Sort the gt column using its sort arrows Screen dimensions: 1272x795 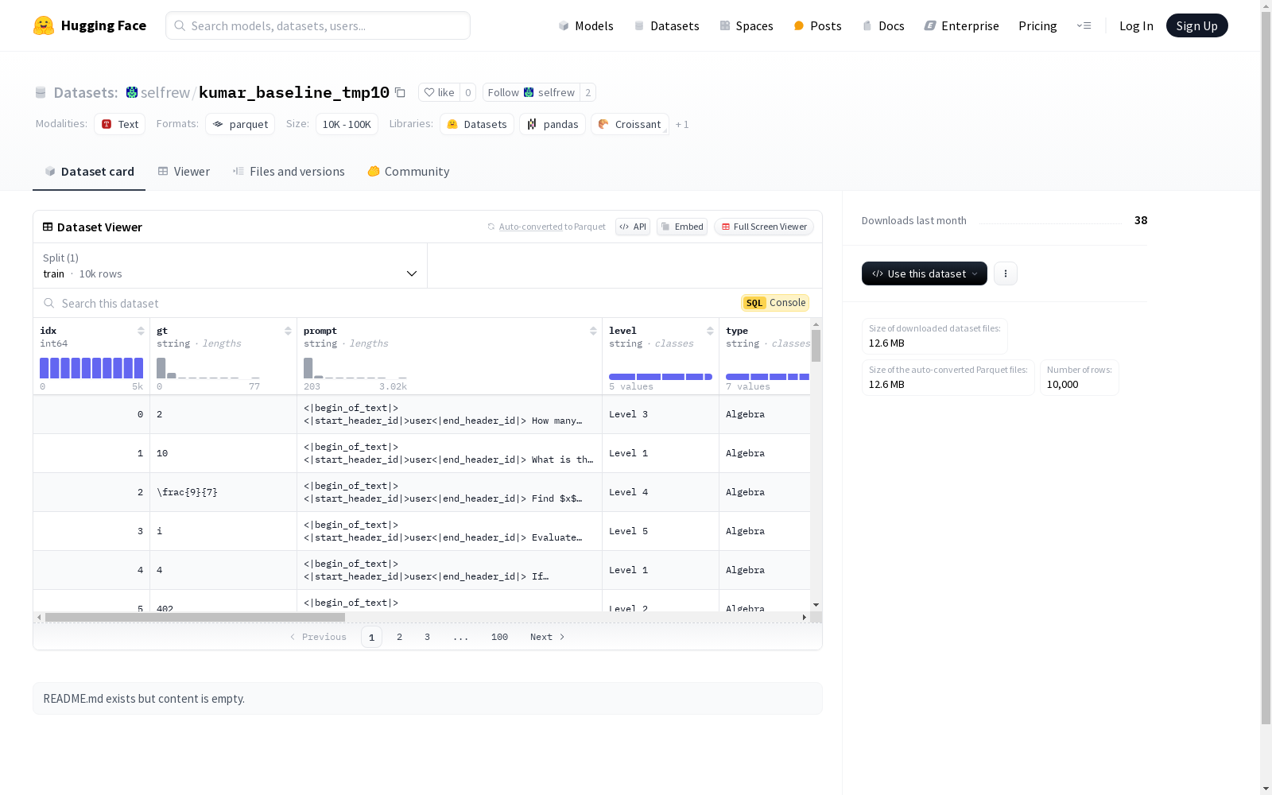[x=288, y=331]
